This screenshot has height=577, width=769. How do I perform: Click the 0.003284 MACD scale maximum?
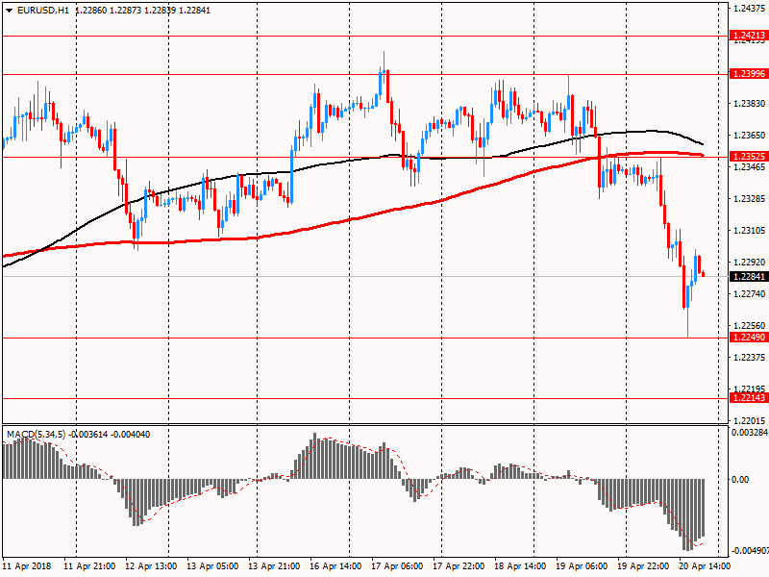746,434
